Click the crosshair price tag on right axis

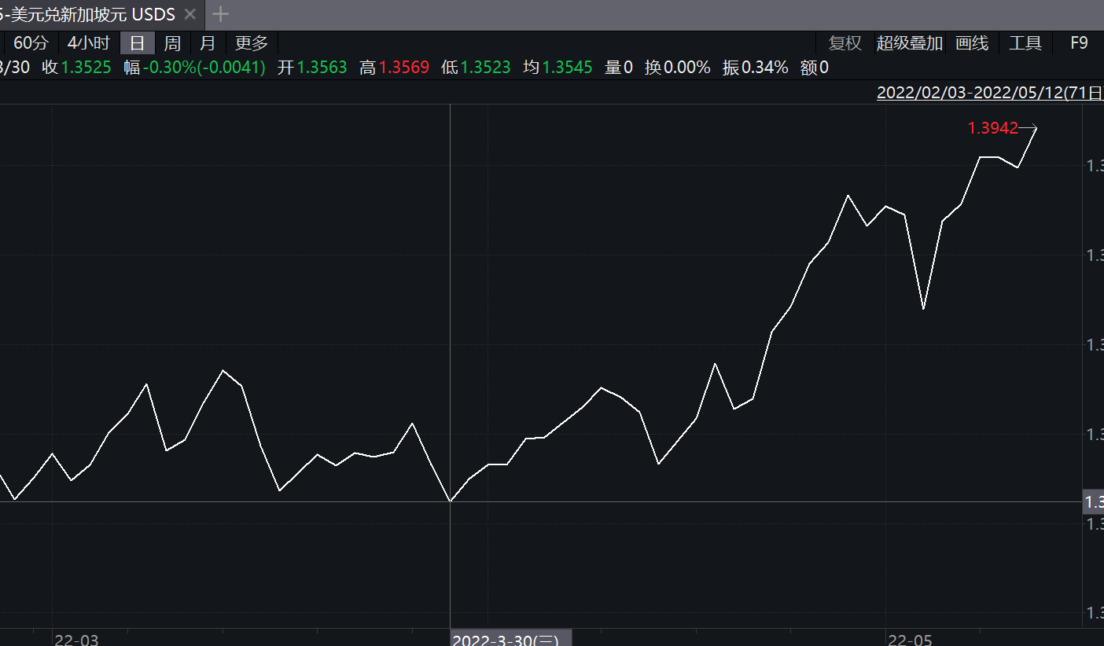[1094, 501]
